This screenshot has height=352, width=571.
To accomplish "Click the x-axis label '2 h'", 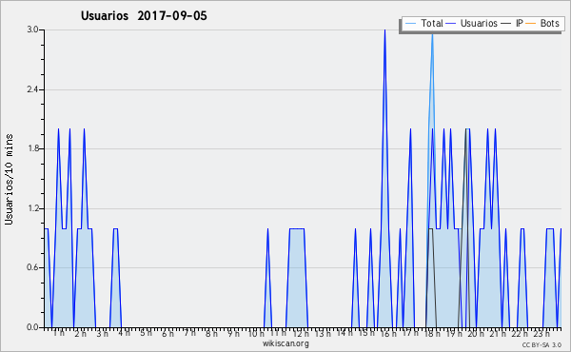I will [81, 333].
